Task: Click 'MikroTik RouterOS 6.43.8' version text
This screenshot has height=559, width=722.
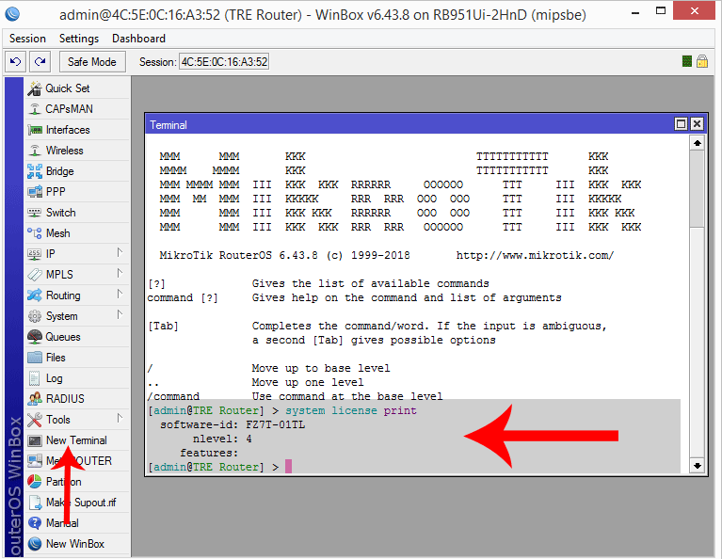Action: tap(238, 256)
